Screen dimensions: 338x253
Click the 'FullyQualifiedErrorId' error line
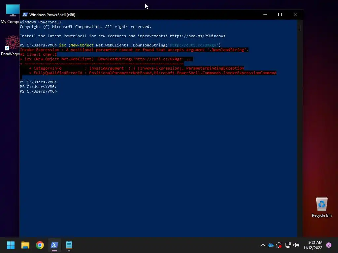pos(152,73)
